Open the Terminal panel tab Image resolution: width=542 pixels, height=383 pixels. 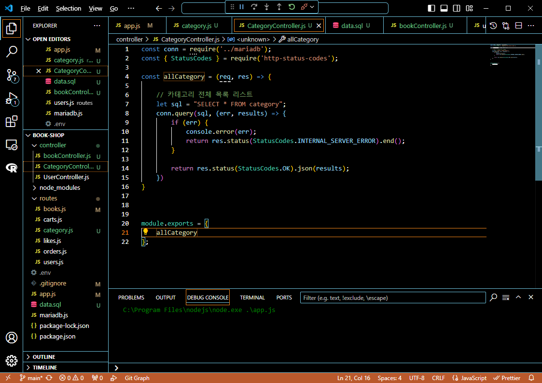click(252, 298)
